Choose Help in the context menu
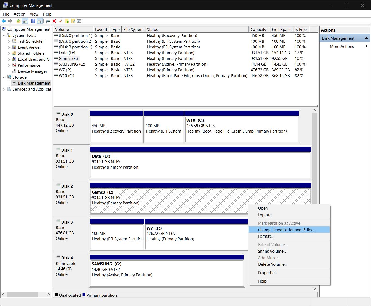371x306 pixels. pos(289,281)
